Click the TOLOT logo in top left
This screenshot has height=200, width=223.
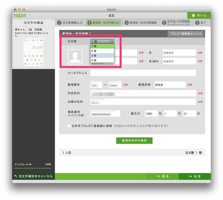19,16
